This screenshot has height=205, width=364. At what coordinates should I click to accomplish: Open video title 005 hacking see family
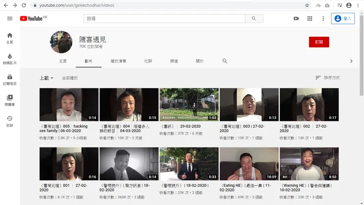(63, 128)
